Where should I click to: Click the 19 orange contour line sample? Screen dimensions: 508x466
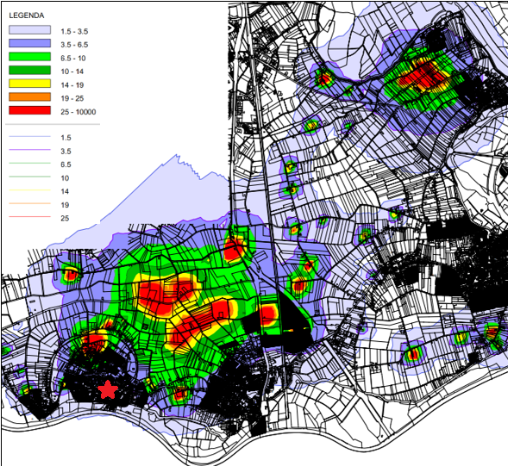tap(30, 203)
